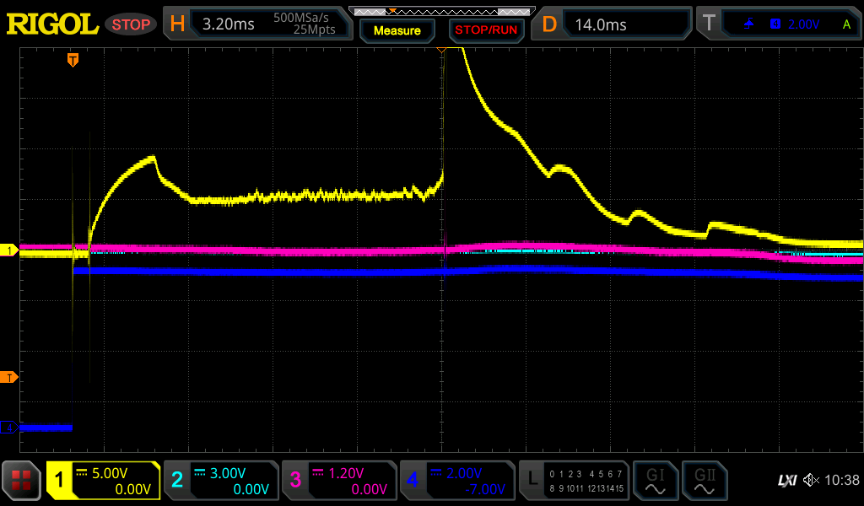Toggle channel 2 with the 3.00V label
Screen dimensions: 864x506
coord(220,481)
